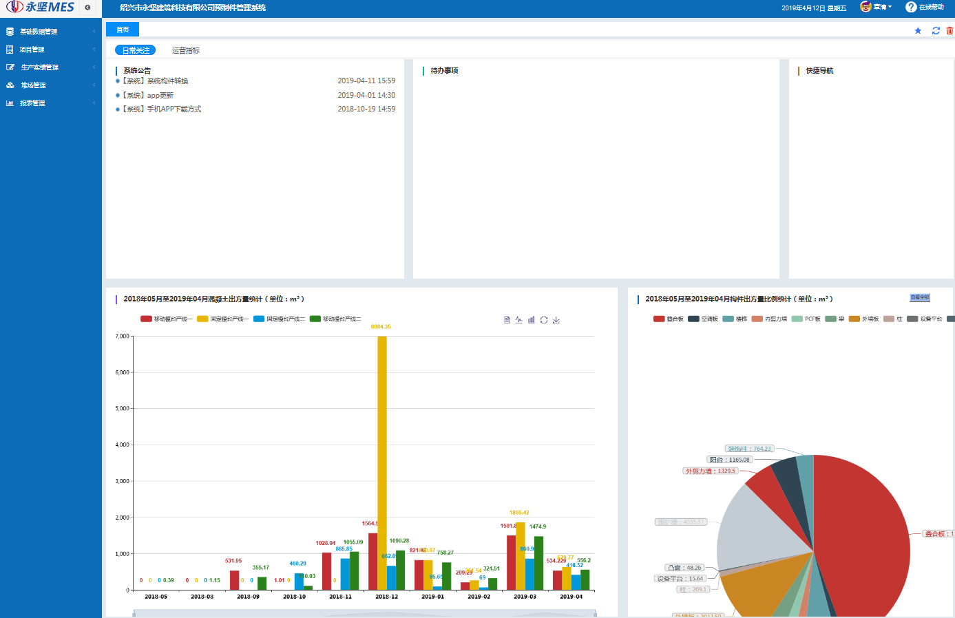Image resolution: width=955 pixels, height=618 pixels.
Task: Open 在线帮助 online help
Action: tap(925, 7)
